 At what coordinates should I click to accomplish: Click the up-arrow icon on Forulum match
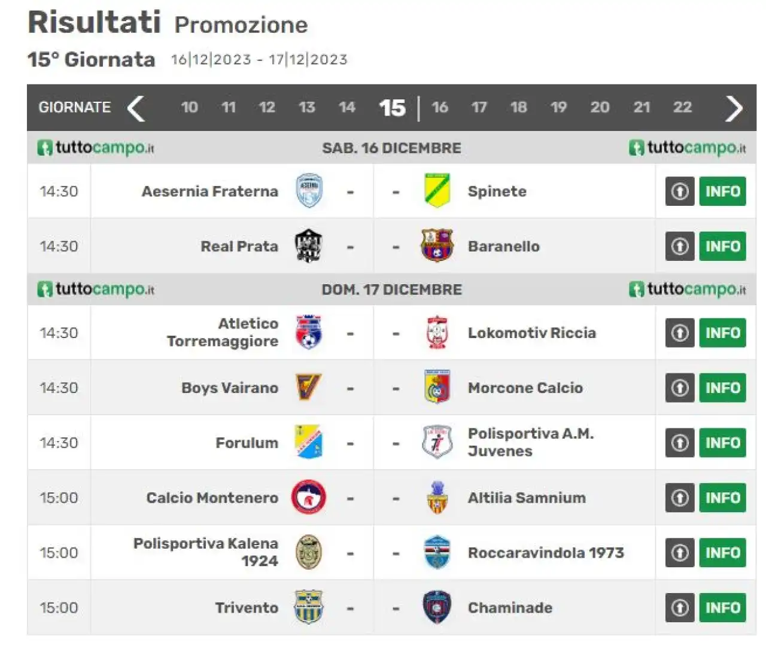(x=680, y=442)
